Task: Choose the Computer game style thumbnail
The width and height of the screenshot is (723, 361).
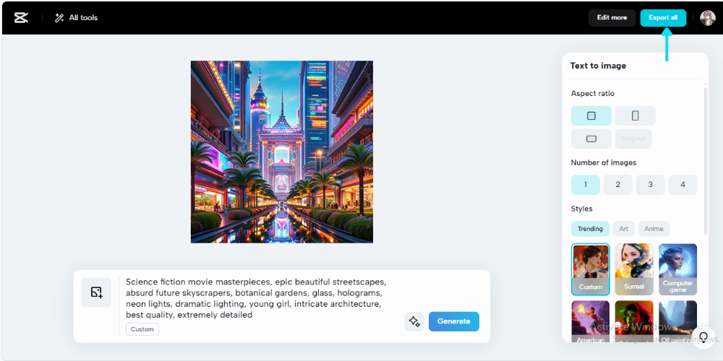Action: tap(677, 269)
